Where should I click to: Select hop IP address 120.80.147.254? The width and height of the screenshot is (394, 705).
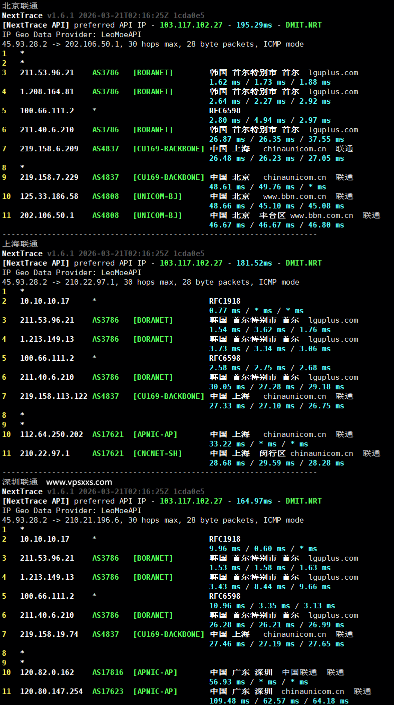click(x=52, y=691)
